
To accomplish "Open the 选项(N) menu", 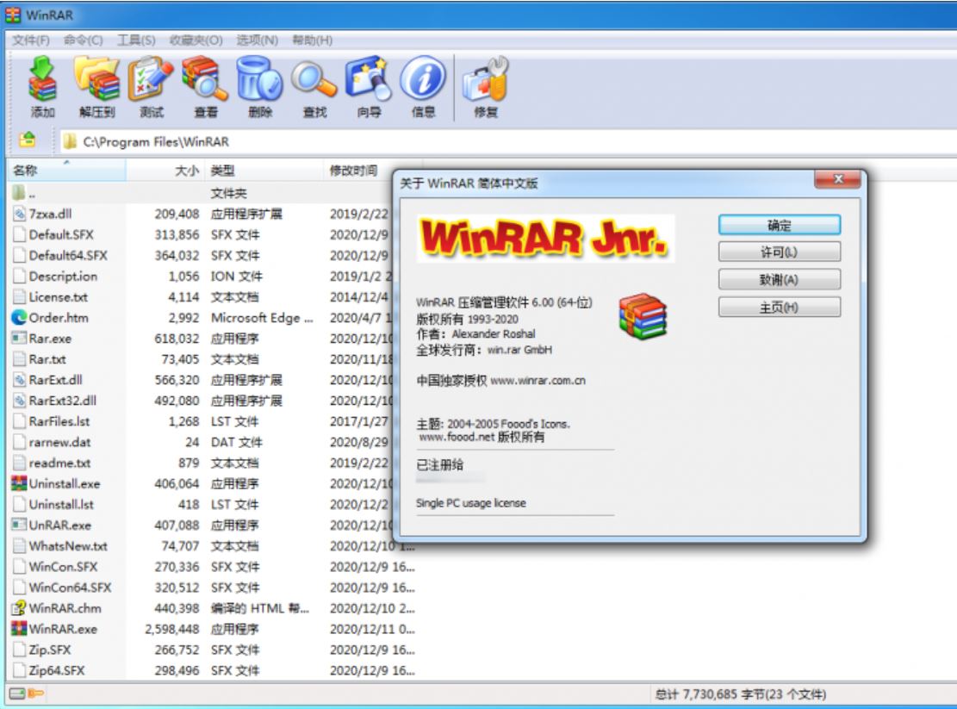I will coord(258,40).
